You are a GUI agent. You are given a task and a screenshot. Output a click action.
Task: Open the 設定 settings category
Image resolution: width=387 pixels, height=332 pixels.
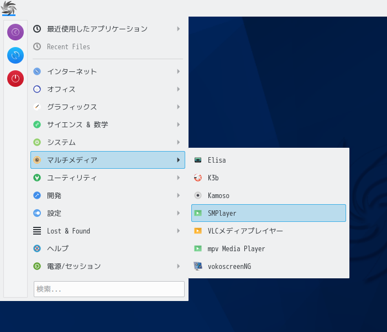click(108, 213)
